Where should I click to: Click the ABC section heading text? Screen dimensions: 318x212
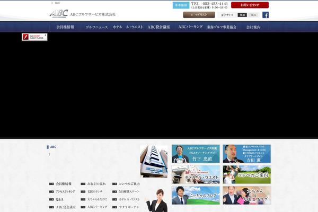coord(53,147)
